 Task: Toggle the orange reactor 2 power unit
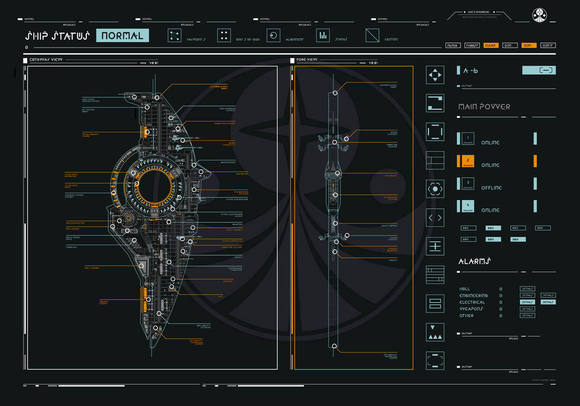pos(468,161)
